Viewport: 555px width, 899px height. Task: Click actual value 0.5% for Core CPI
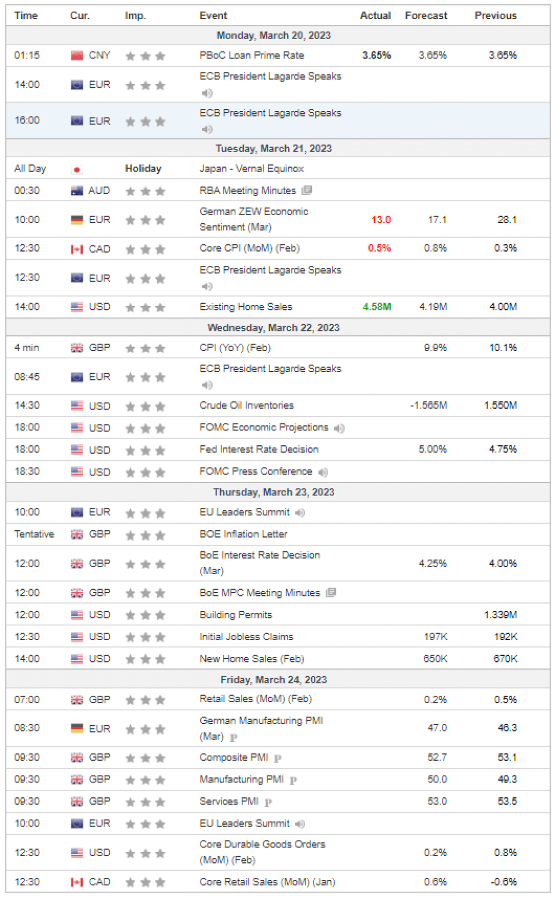(380, 248)
